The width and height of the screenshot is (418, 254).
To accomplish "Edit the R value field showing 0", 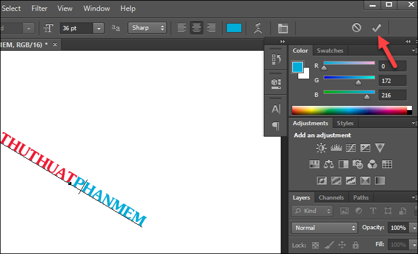I will click(x=393, y=66).
